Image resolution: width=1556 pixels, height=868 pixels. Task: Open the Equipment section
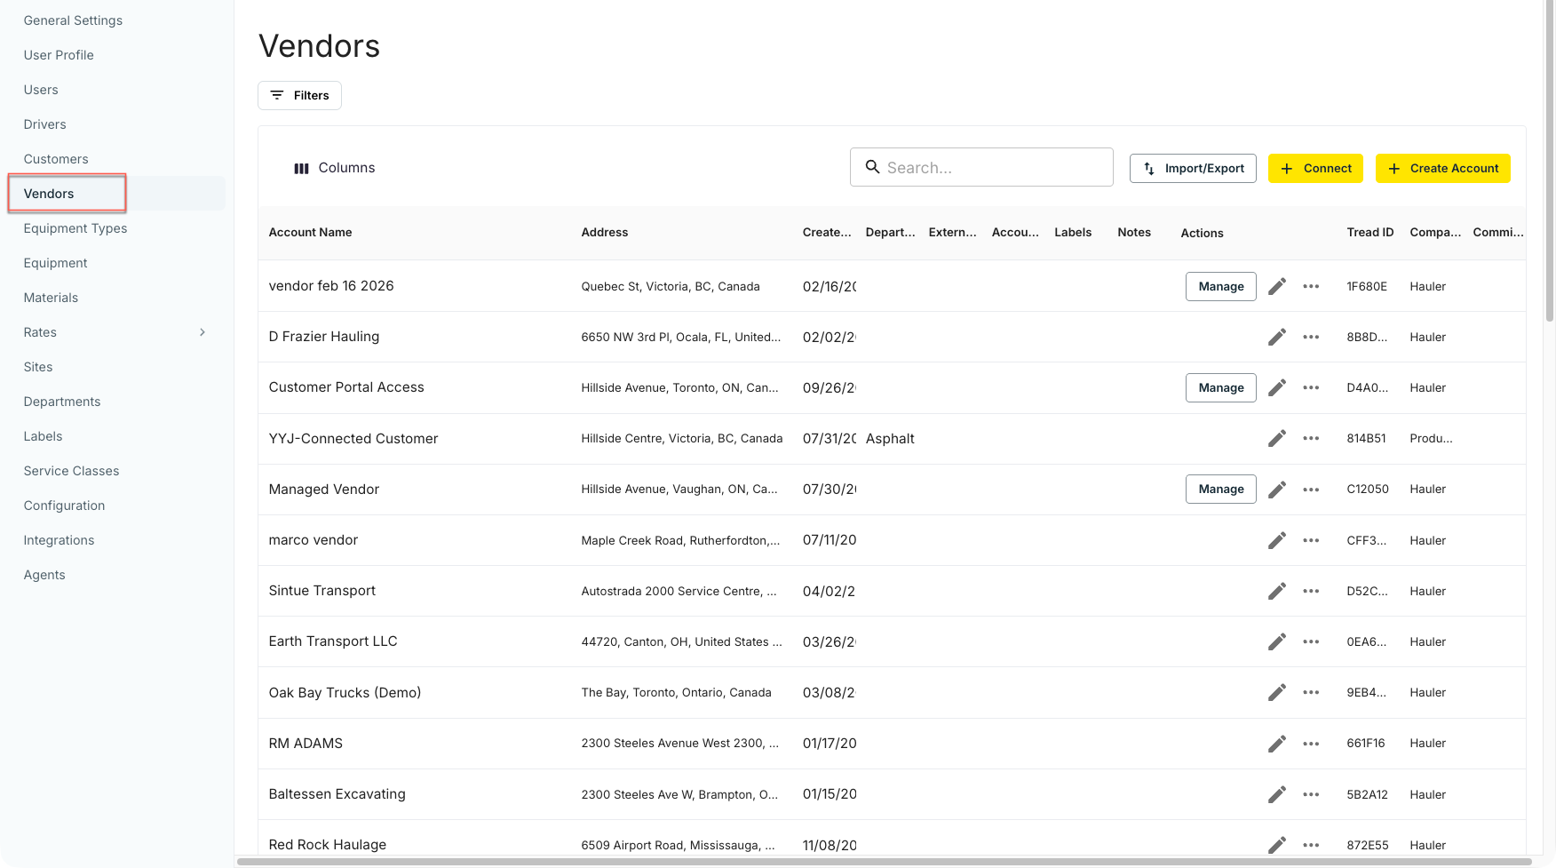[x=55, y=263]
